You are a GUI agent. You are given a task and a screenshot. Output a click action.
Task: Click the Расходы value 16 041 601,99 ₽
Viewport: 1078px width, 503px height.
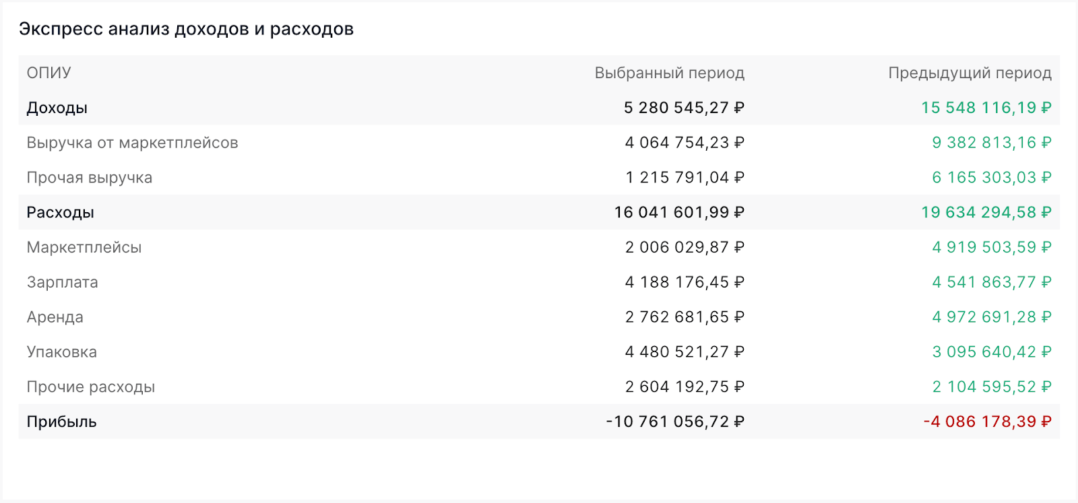click(x=678, y=213)
